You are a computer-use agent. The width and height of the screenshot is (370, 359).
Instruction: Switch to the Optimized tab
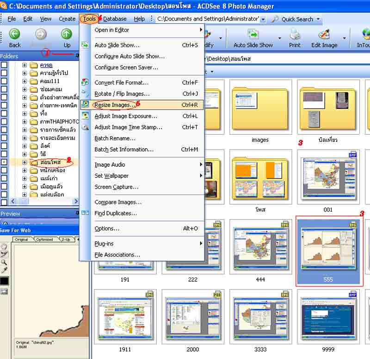44,239
